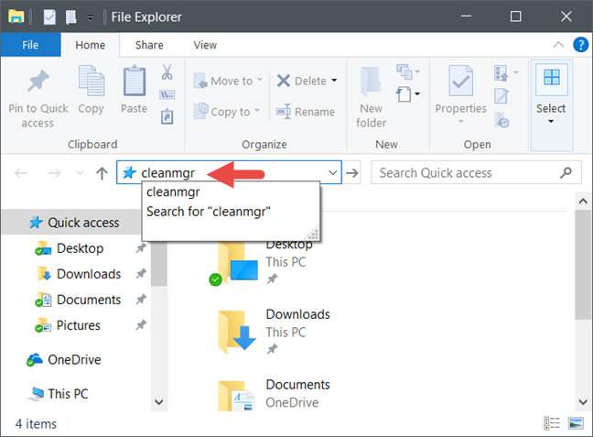Unpin Desktop via its sidebar pin icon
This screenshot has width=593, height=437.
click(x=141, y=248)
